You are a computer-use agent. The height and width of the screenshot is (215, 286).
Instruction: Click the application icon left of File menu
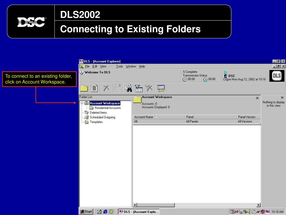point(82,66)
